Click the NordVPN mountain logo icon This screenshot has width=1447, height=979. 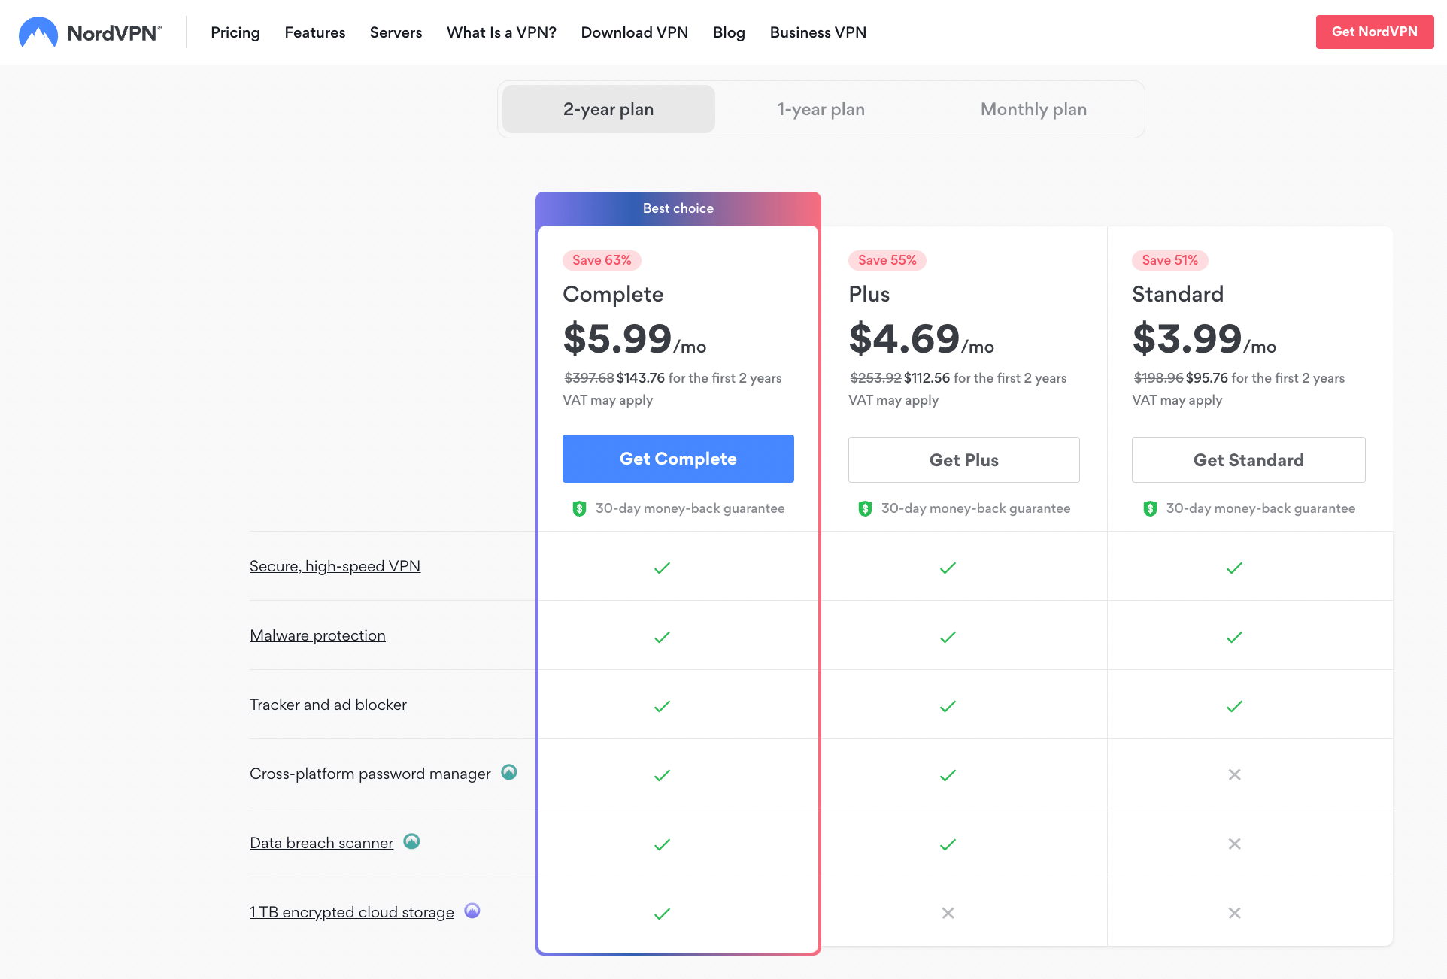(38, 32)
